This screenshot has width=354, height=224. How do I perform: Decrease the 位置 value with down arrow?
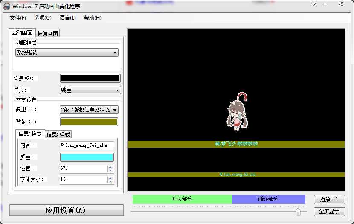110,171
